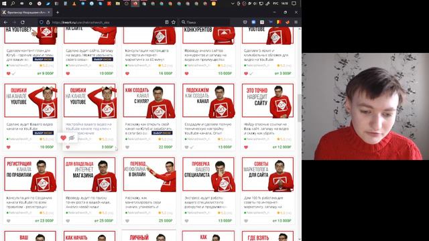Hide kwork via crossed-eye popup icon

pos(72,138)
